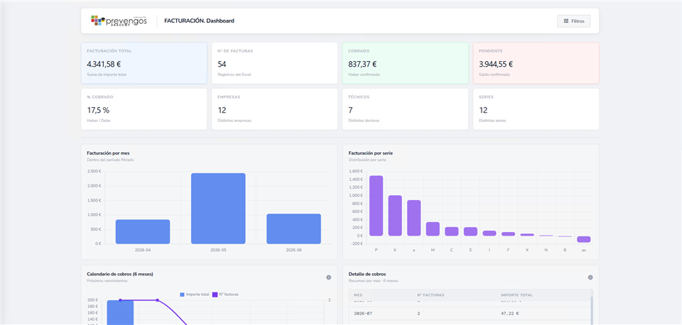This screenshot has width=682, height=325.
Task: Toggle the Nº facturas legend entry
Action: click(x=225, y=294)
